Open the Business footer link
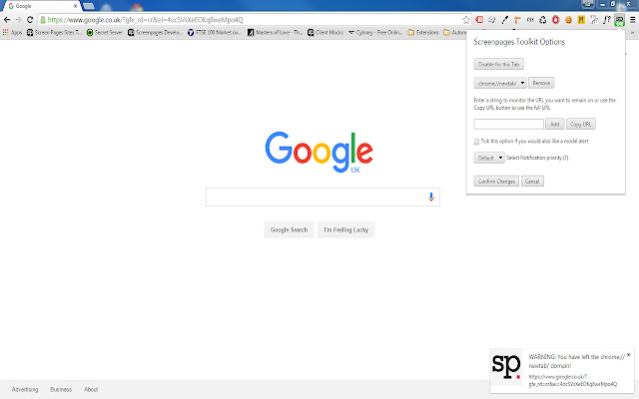 (x=61, y=390)
